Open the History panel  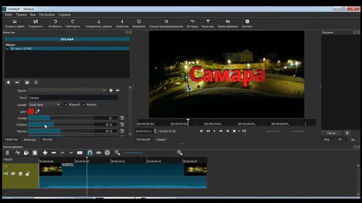pos(192,24)
